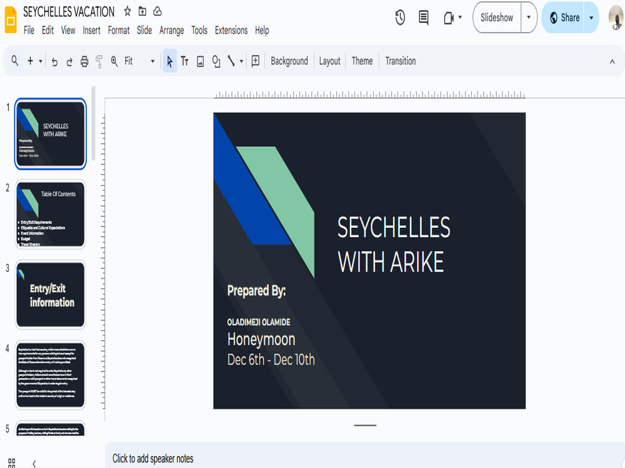
Task: Select partially visible slide 5 thumbnail
Action: coord(50,429)
